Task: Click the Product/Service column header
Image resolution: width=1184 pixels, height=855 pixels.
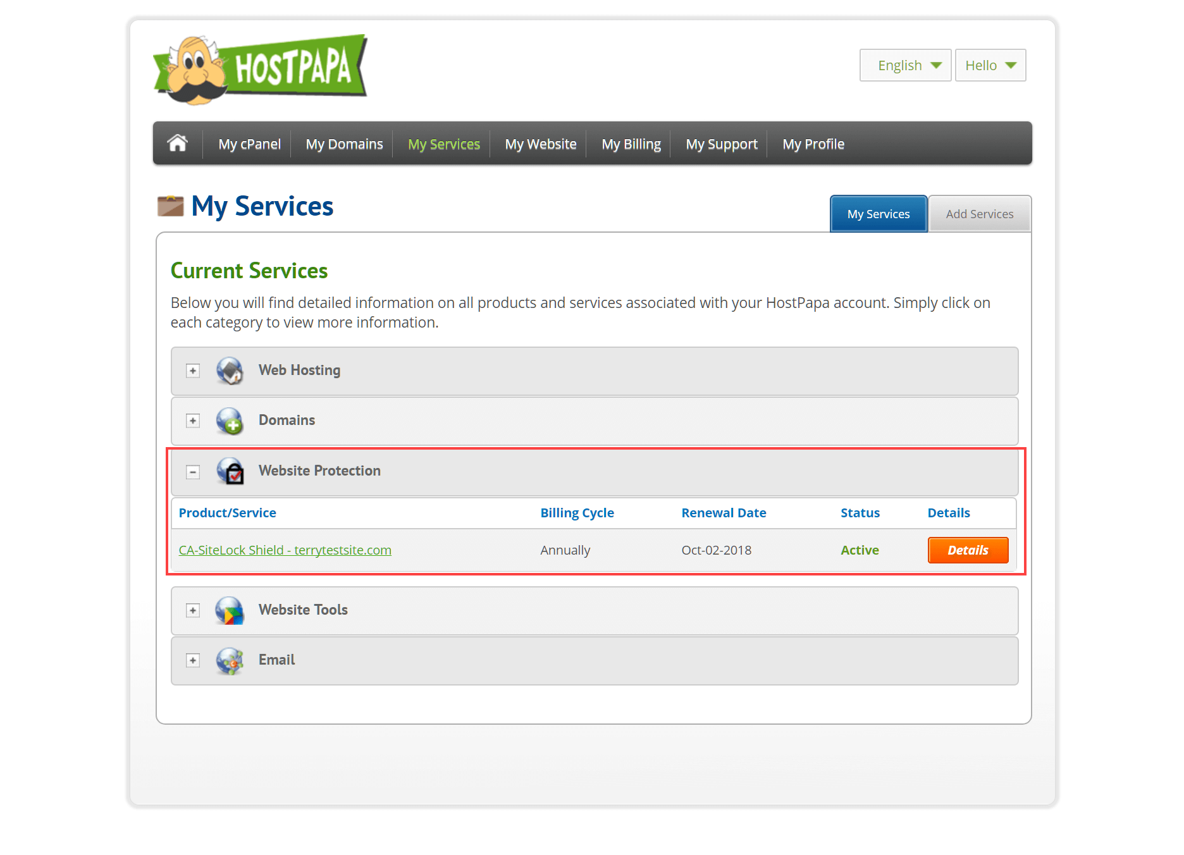Action: pyautogui.click(x=227, y=513)
